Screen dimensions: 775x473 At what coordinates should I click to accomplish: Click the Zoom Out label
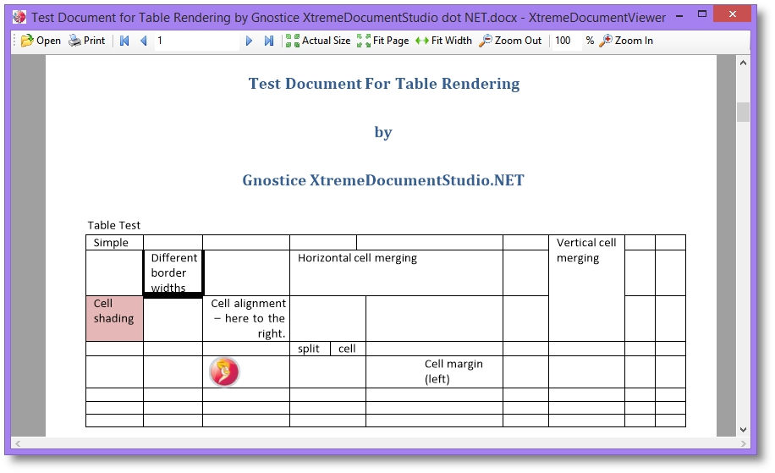tap(518, 41)
